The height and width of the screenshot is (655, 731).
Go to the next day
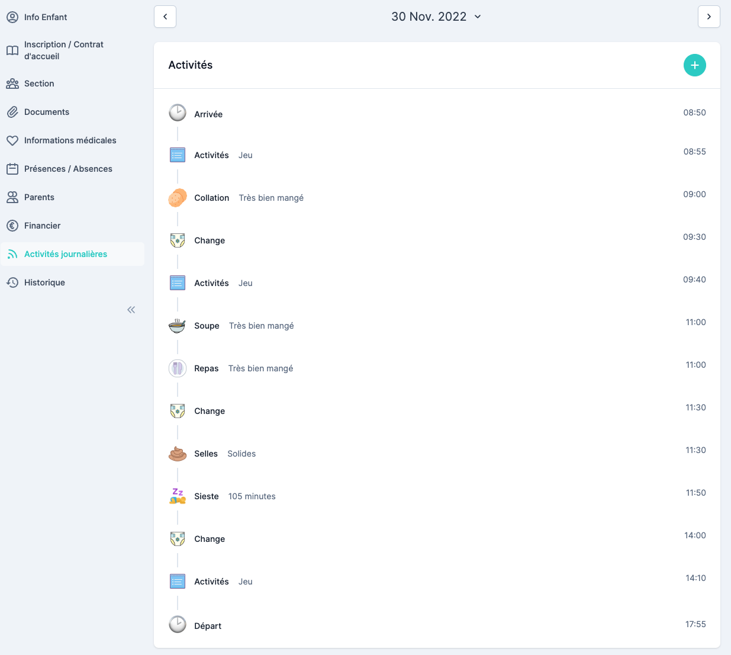point(709,17)
